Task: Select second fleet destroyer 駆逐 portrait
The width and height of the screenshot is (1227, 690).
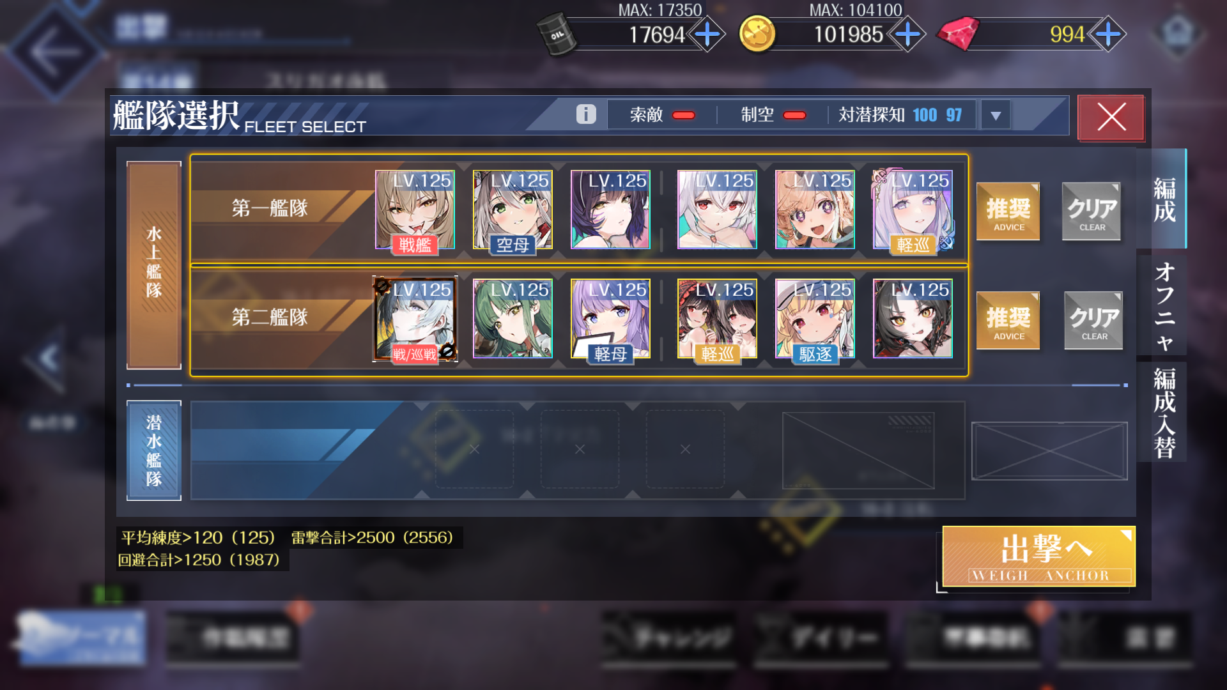Action: [814, 319]
